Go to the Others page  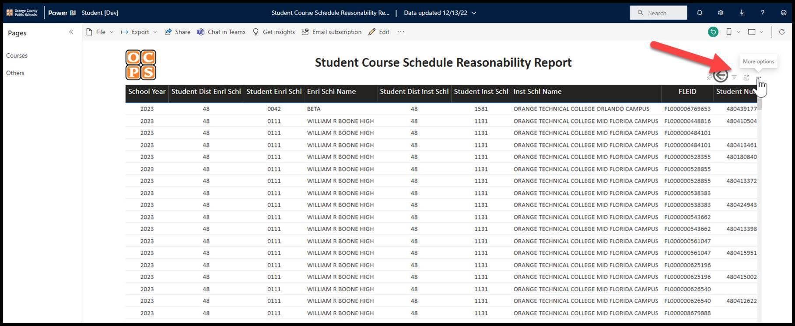tap(15, 73)
